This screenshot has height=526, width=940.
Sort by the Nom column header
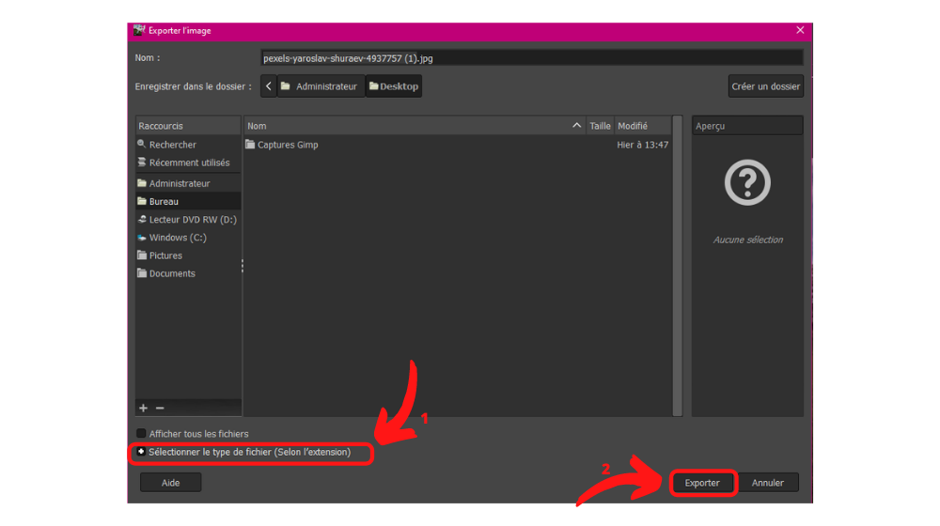click(x=415, y=126)
